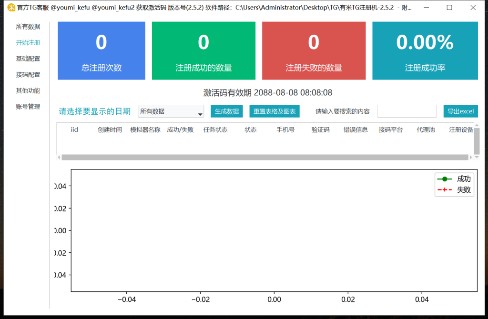Open 接码配置 sidebar item
Image resolution: width=488 pixels, height=319 pixels.
(x=28, y=75)
